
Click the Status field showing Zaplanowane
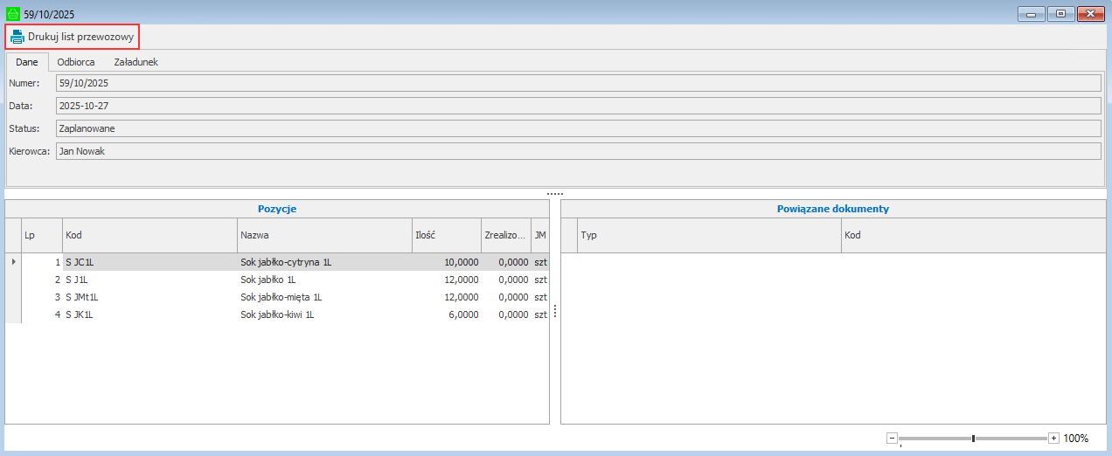tap(577, 128)
